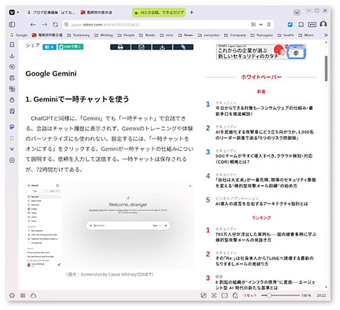Open the History panel in sidebar

pos(12,67)
